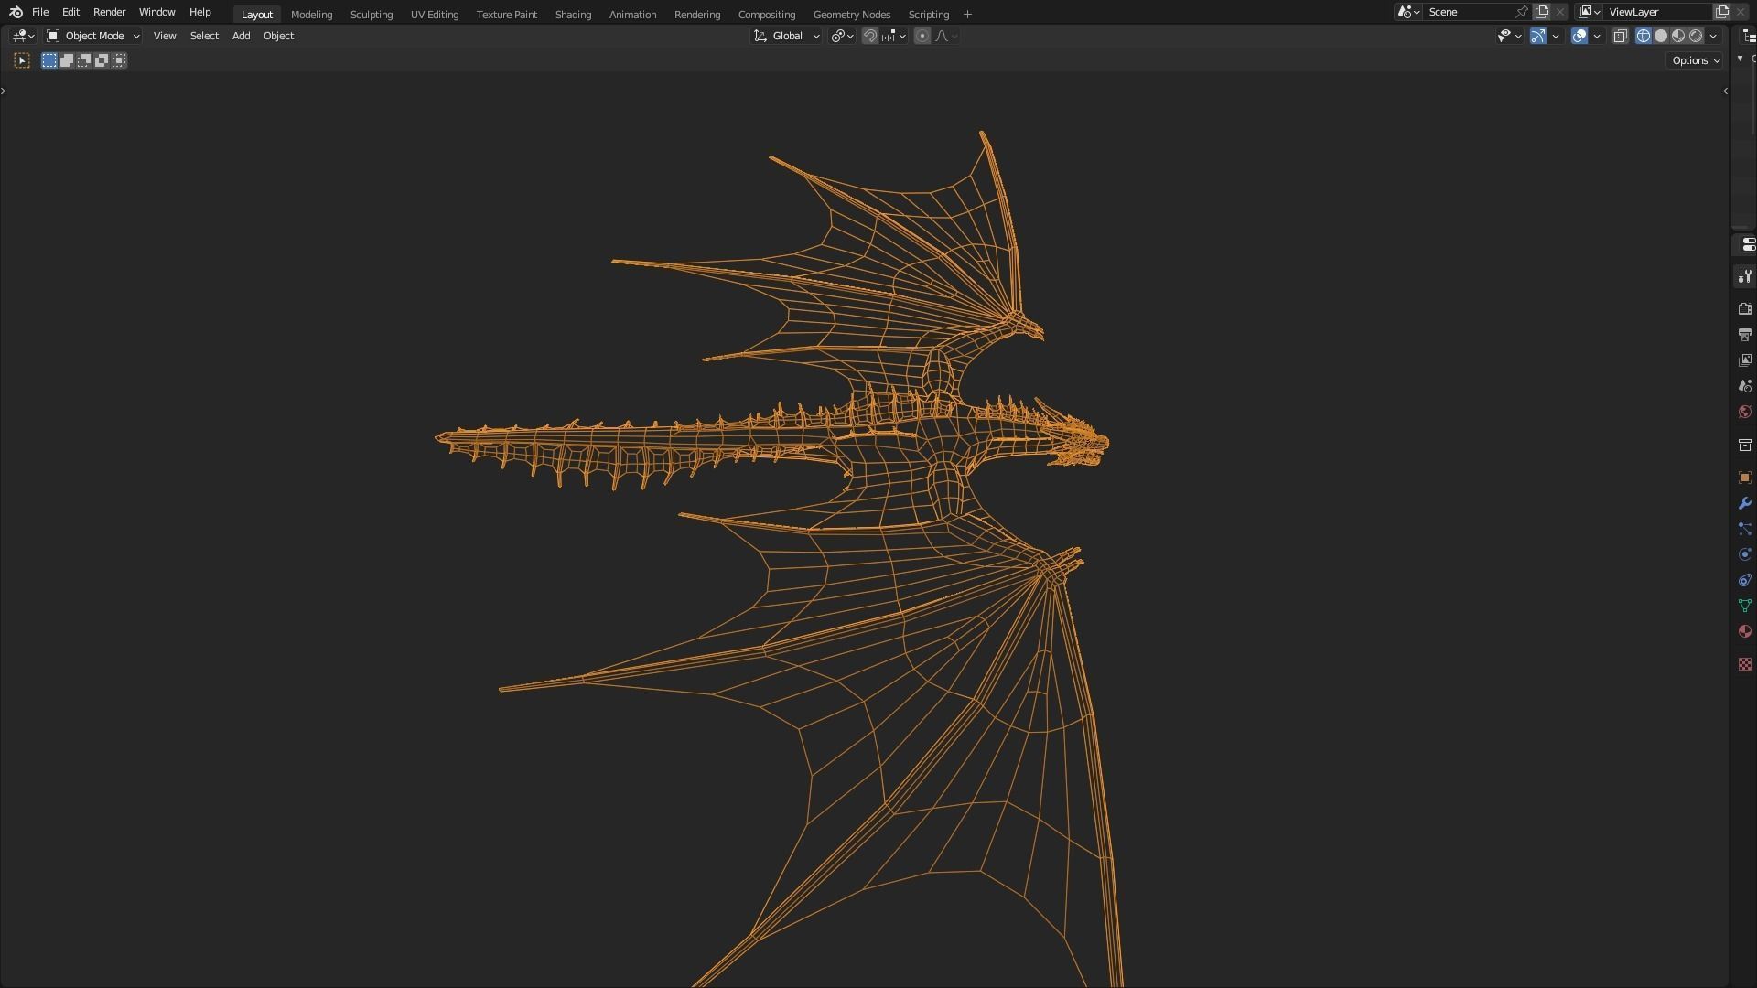Open the Particles properties tab
This screenshot has width=1757, height=988.
coord(1744,529)
